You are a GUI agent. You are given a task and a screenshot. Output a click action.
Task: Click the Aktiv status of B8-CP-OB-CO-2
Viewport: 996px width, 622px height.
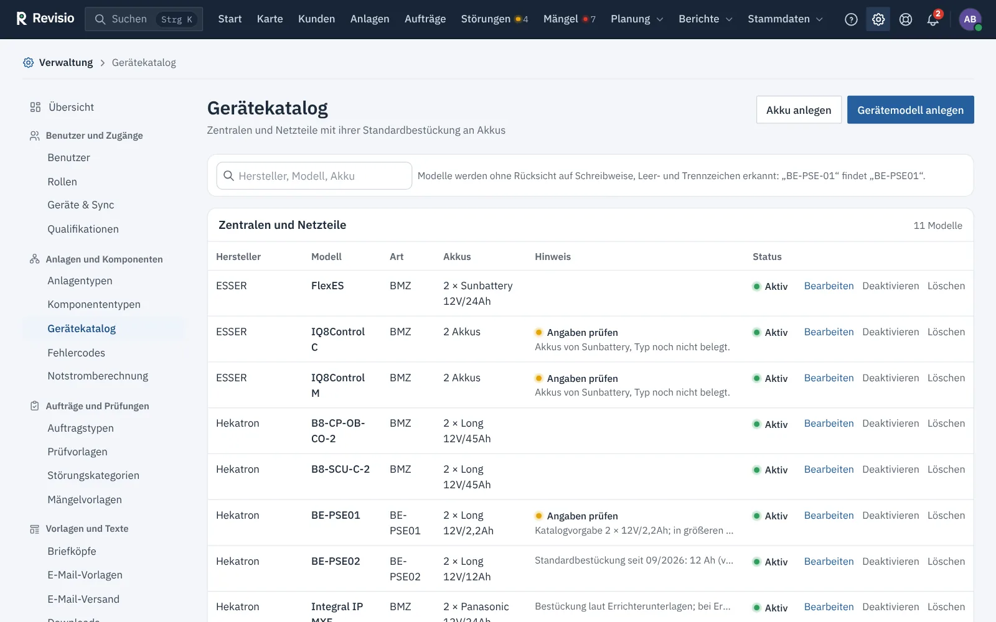[770, 424]
